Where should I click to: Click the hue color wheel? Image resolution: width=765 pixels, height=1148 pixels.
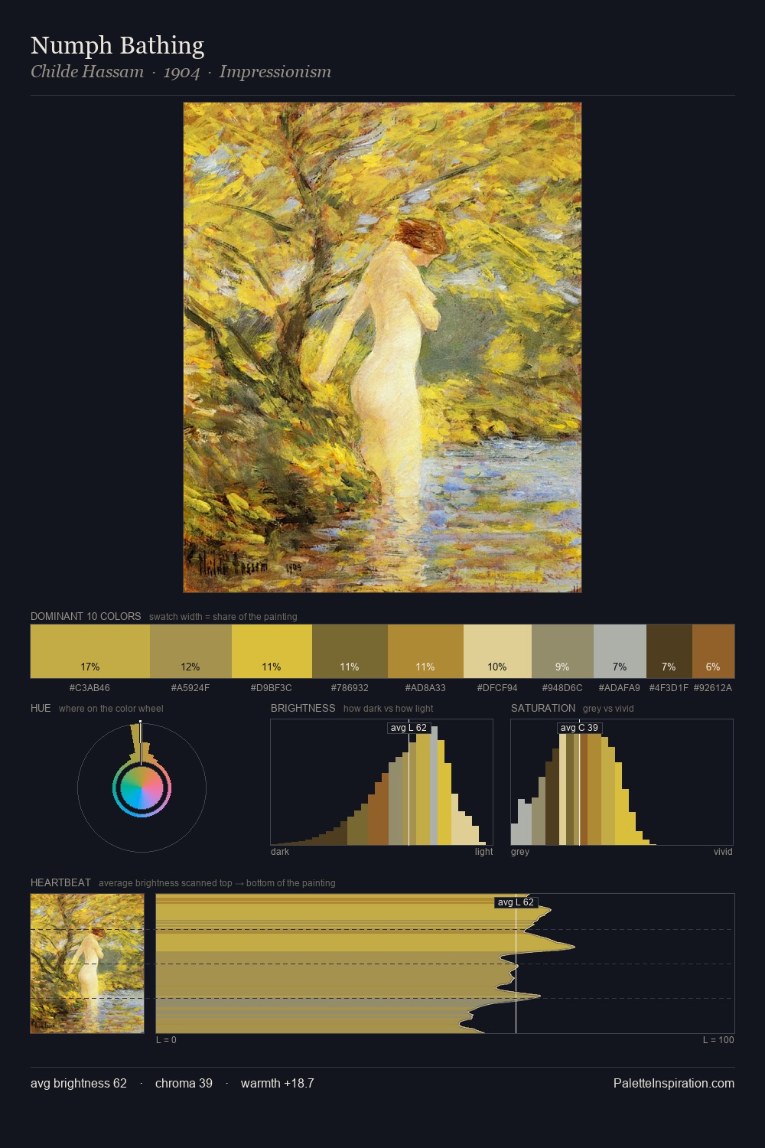click(142, 788)
